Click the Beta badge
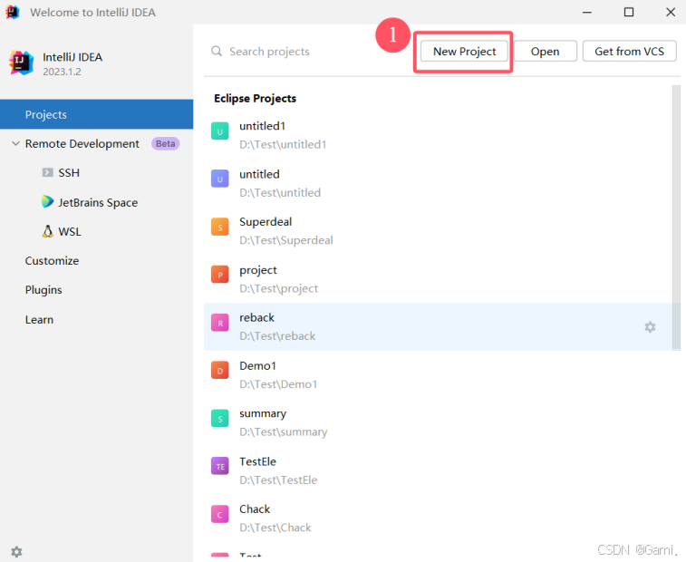This screenshot has height=562, width=686. point(165,143)
